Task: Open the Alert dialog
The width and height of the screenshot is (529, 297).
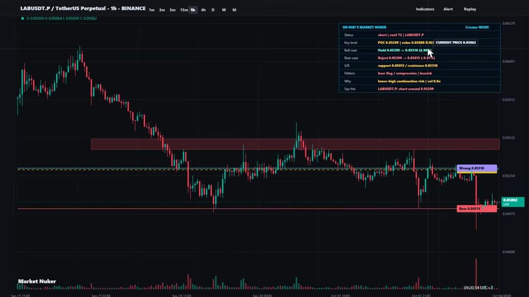Action: pyautogui.click(x=448, y=9)
